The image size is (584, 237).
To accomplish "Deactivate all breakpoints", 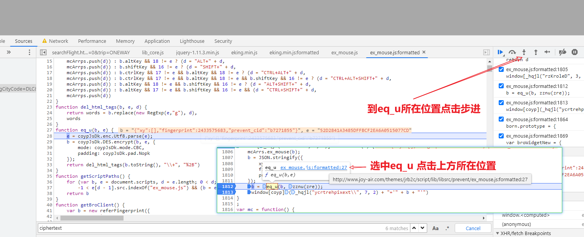I will [563, 52].
